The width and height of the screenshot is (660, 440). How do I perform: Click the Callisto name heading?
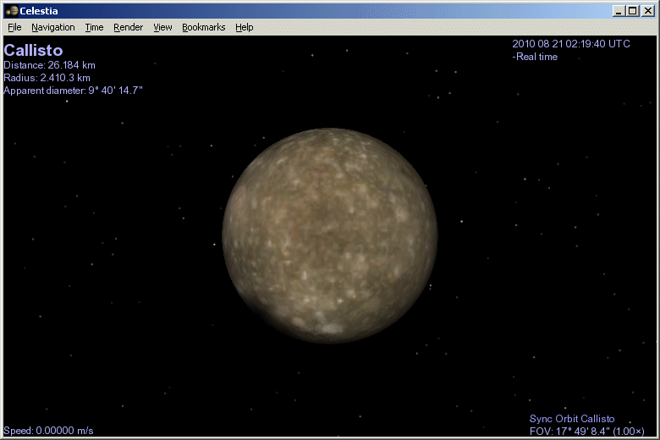tap(33, 51)
